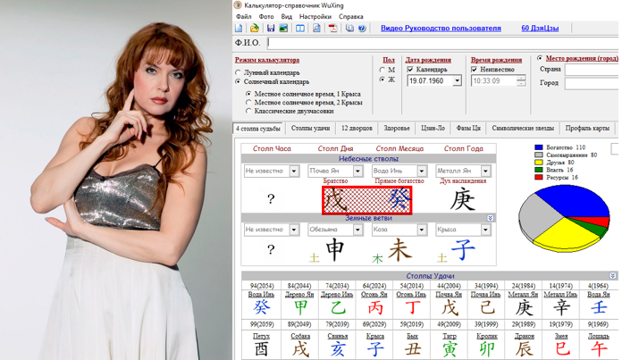622x360 pixels.
Task: Click into the Ф.И.О. name field
Action: [x=444, y=43]
